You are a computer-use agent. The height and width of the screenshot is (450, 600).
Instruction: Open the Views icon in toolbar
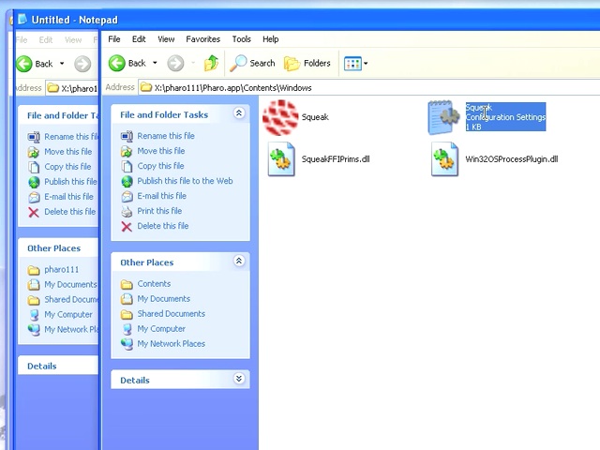tap(352, 64)
